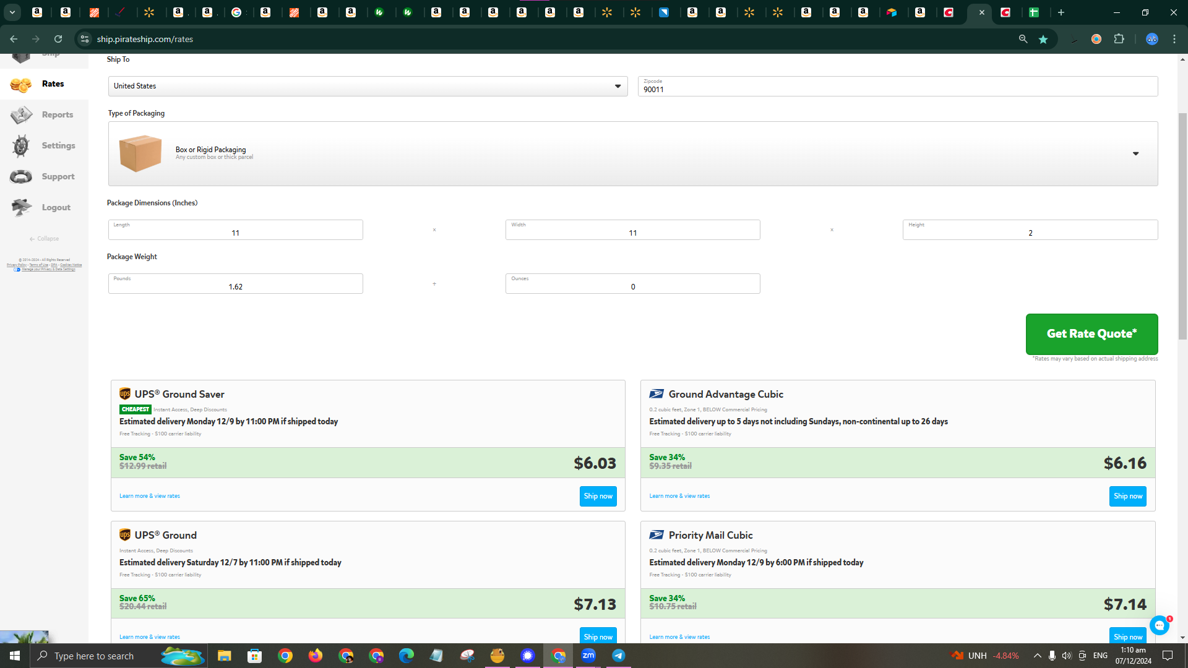1188x668 pixels.
Task: Ship now with Ground Advantage Cubic
Action: [1128, 496]
